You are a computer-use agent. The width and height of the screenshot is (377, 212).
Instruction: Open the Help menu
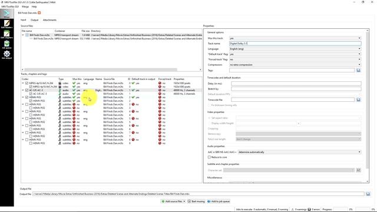34,6
